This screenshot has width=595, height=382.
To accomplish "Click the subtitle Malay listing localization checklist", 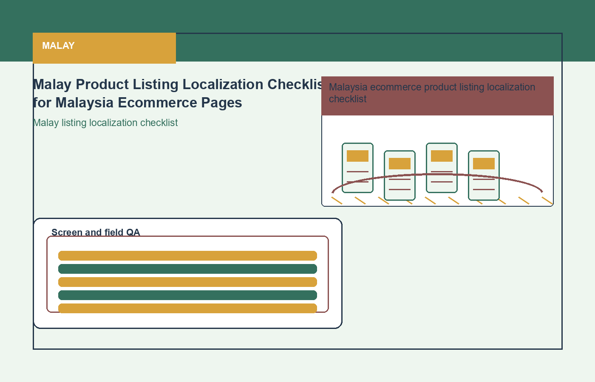I will [105, 123].
